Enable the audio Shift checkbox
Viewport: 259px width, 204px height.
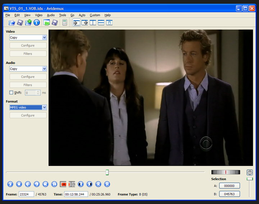click(x=11, y=92)
